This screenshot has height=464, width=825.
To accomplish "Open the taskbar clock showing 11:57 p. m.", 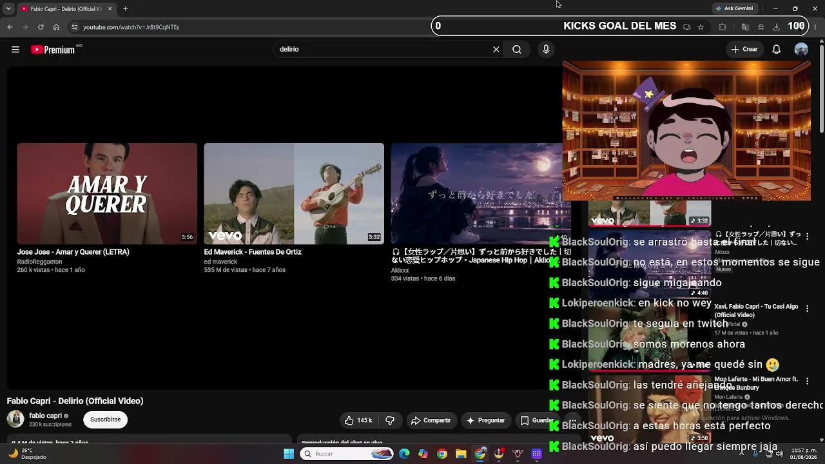I will pos(803,454).
